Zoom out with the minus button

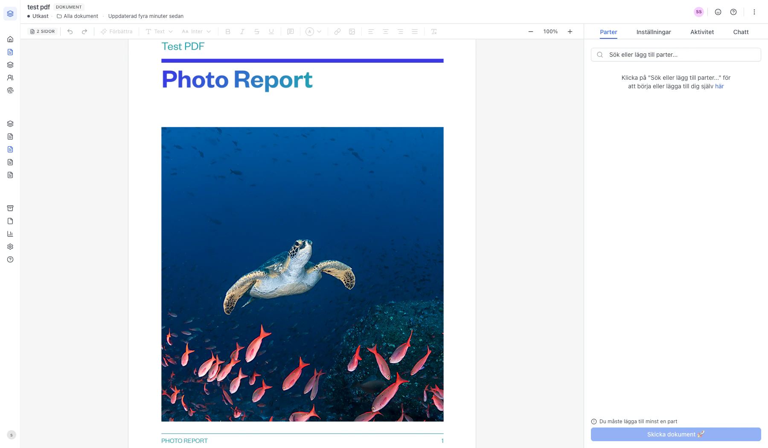531,32
